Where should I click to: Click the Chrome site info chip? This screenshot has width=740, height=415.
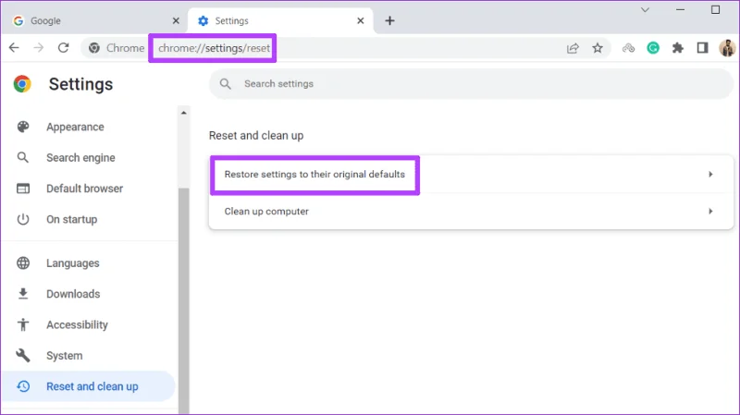coord(116,48)
